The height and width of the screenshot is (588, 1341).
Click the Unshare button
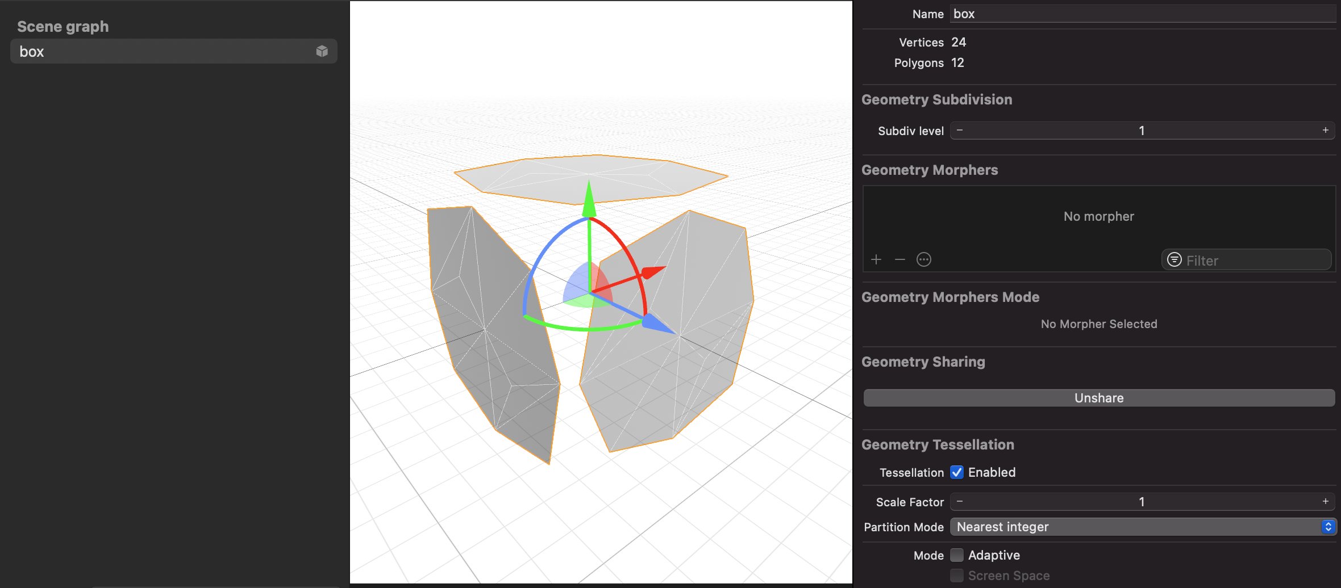pos(1098,398)
